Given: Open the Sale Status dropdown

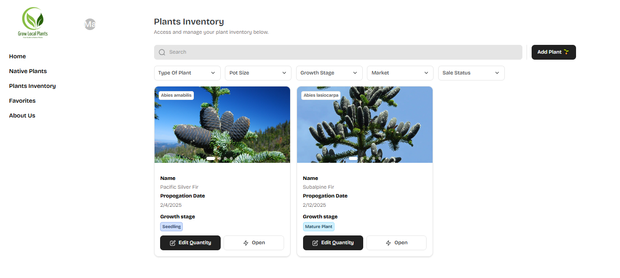Looking at the screenshot, I should 471,73.
